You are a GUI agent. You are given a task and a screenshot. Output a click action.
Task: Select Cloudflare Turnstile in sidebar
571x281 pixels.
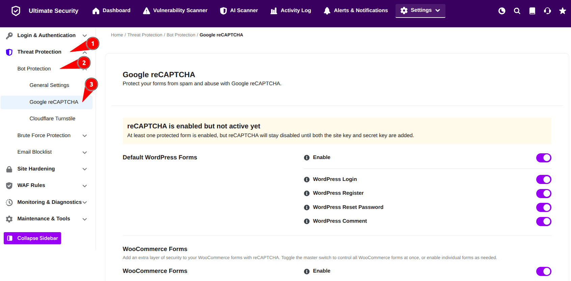(x=52, y=119)
